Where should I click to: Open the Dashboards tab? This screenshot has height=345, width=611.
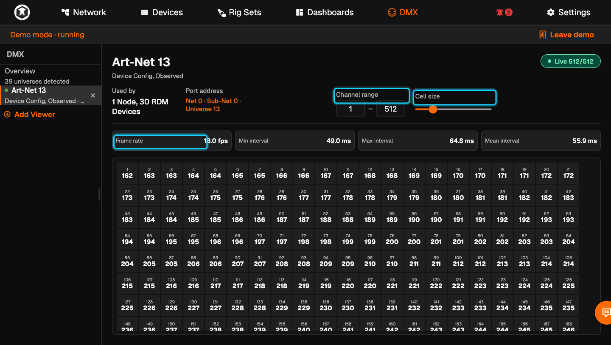coord(325,12)
